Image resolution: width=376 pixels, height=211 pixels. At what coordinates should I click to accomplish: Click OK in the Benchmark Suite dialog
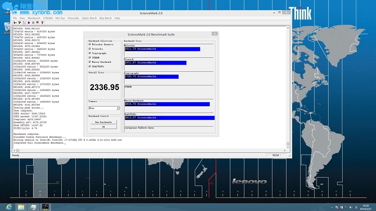pyautogui.click(x=104, y=127)
